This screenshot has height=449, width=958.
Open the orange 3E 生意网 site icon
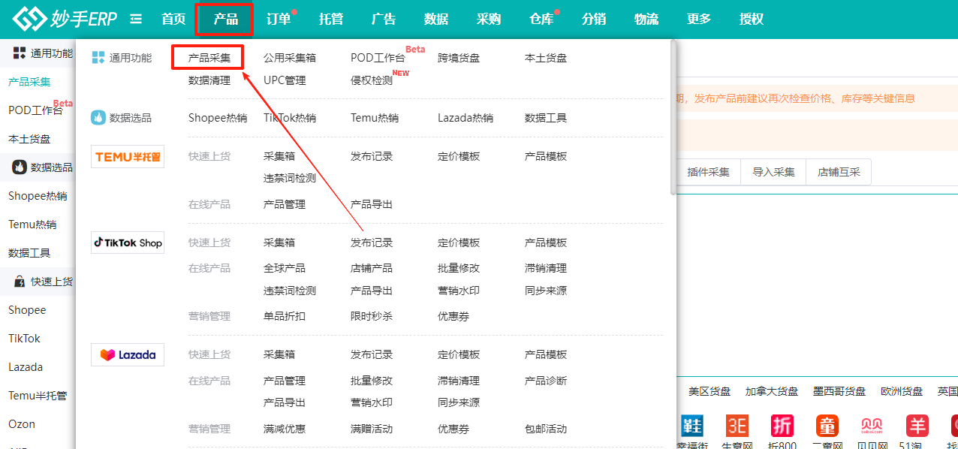tap(737, 426)
